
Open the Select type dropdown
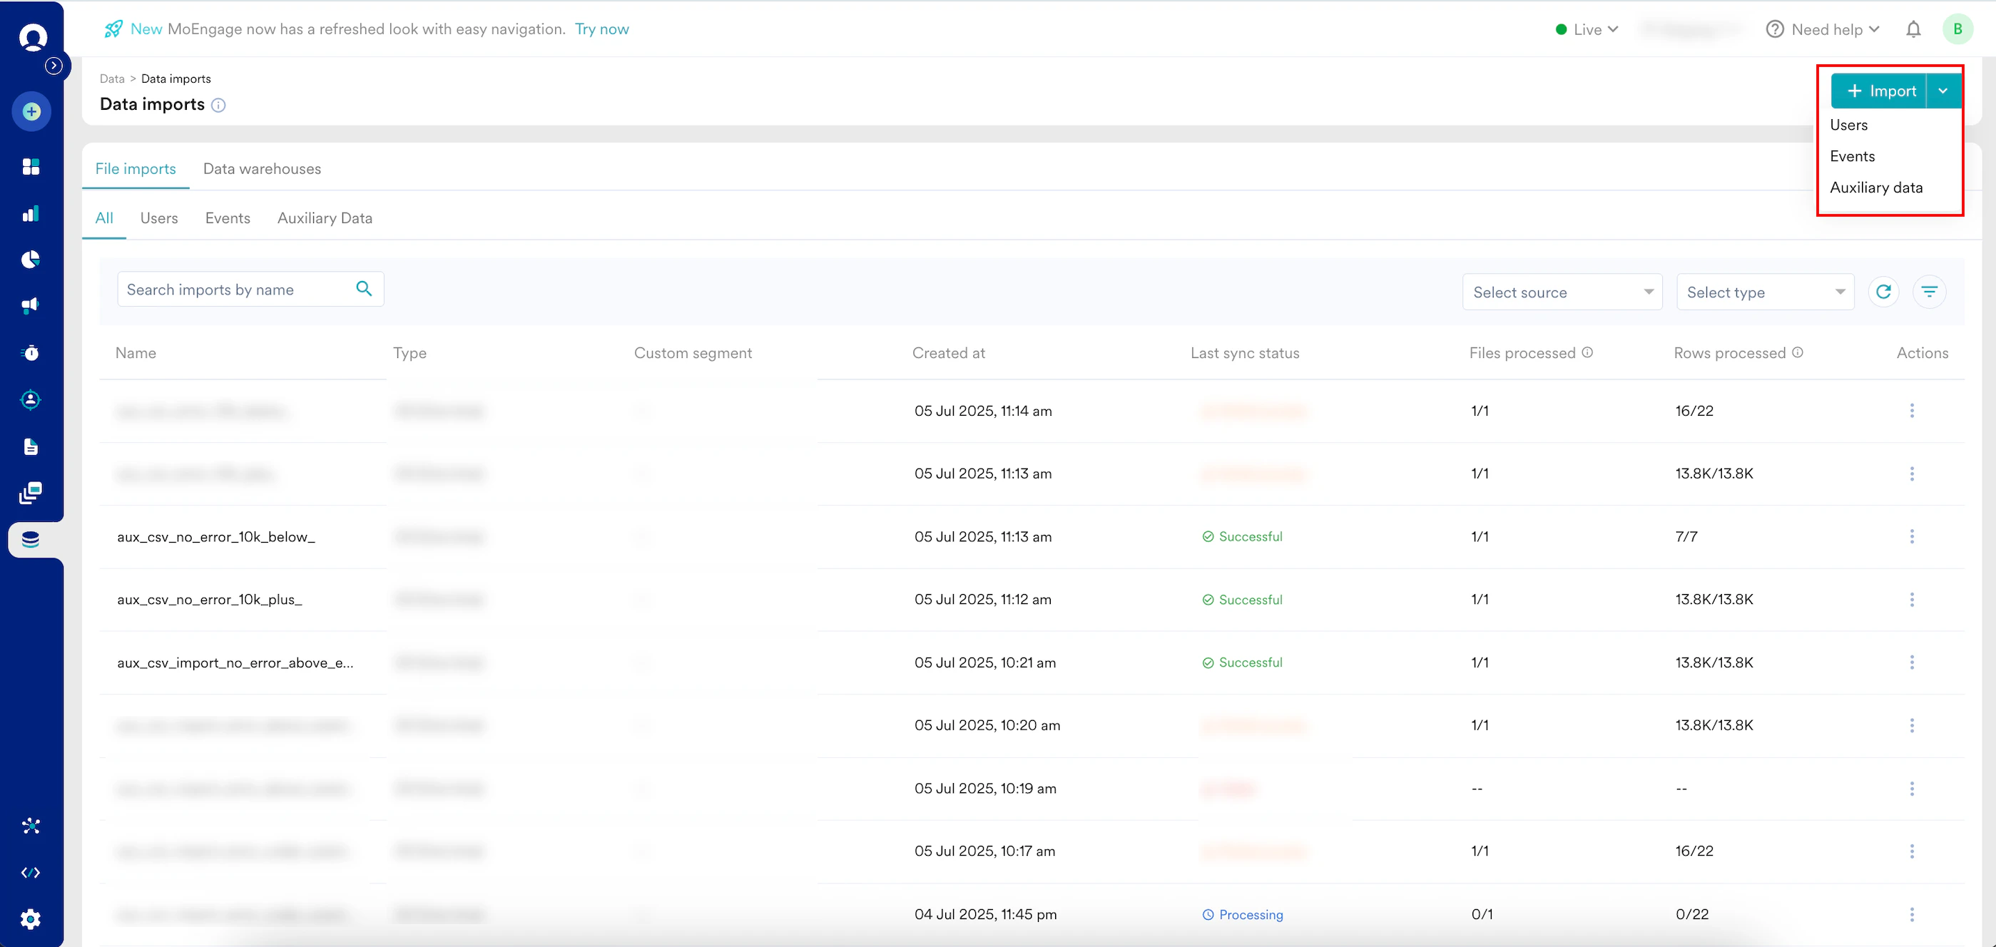point(1764,292)
